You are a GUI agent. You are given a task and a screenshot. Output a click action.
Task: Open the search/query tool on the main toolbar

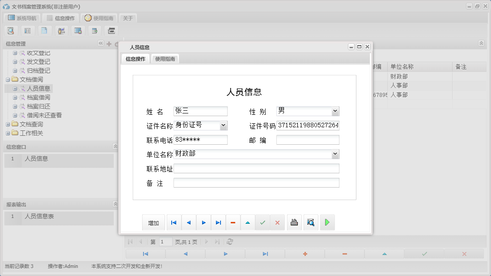click(x=11, y=30)
